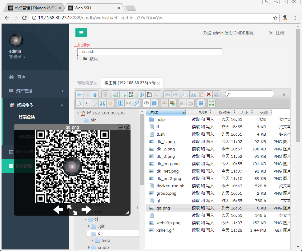
Task: Expand the cmdb folder in tree
Action: (89, 248)
